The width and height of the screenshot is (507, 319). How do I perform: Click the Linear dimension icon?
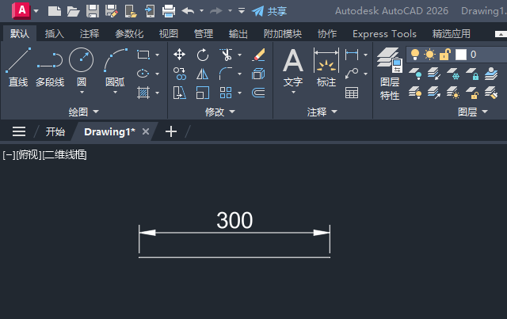tap(352, 55)
